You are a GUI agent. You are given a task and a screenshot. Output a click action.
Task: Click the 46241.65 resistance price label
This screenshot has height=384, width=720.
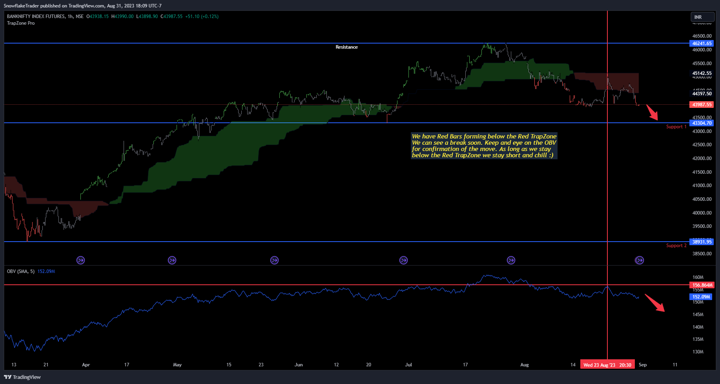pos(702,44)
